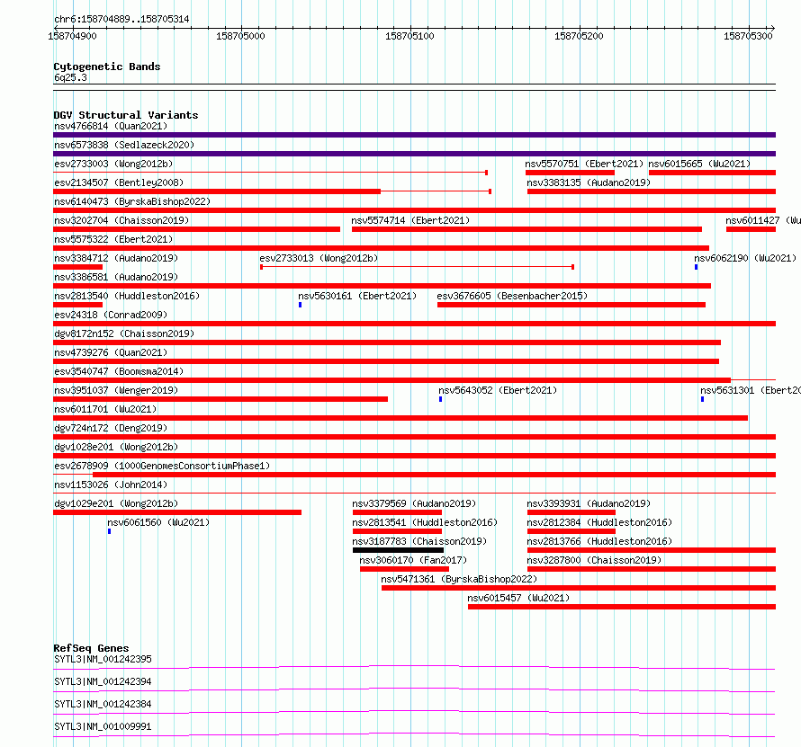Click the chr6:158704889..158705314 region label
The width and height of the screenshot is (801, 747).
[121, 20]
